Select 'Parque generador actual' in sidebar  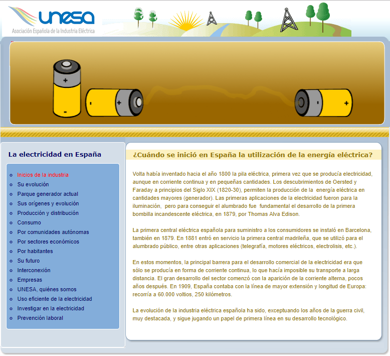pyautogui.click(x=48, y=194)
